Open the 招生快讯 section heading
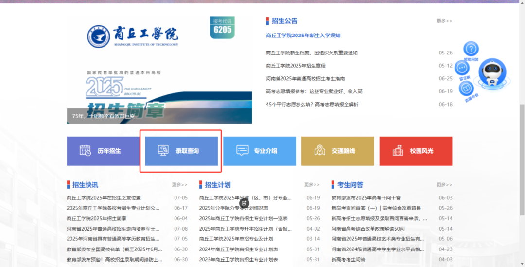 pos(85,185)
